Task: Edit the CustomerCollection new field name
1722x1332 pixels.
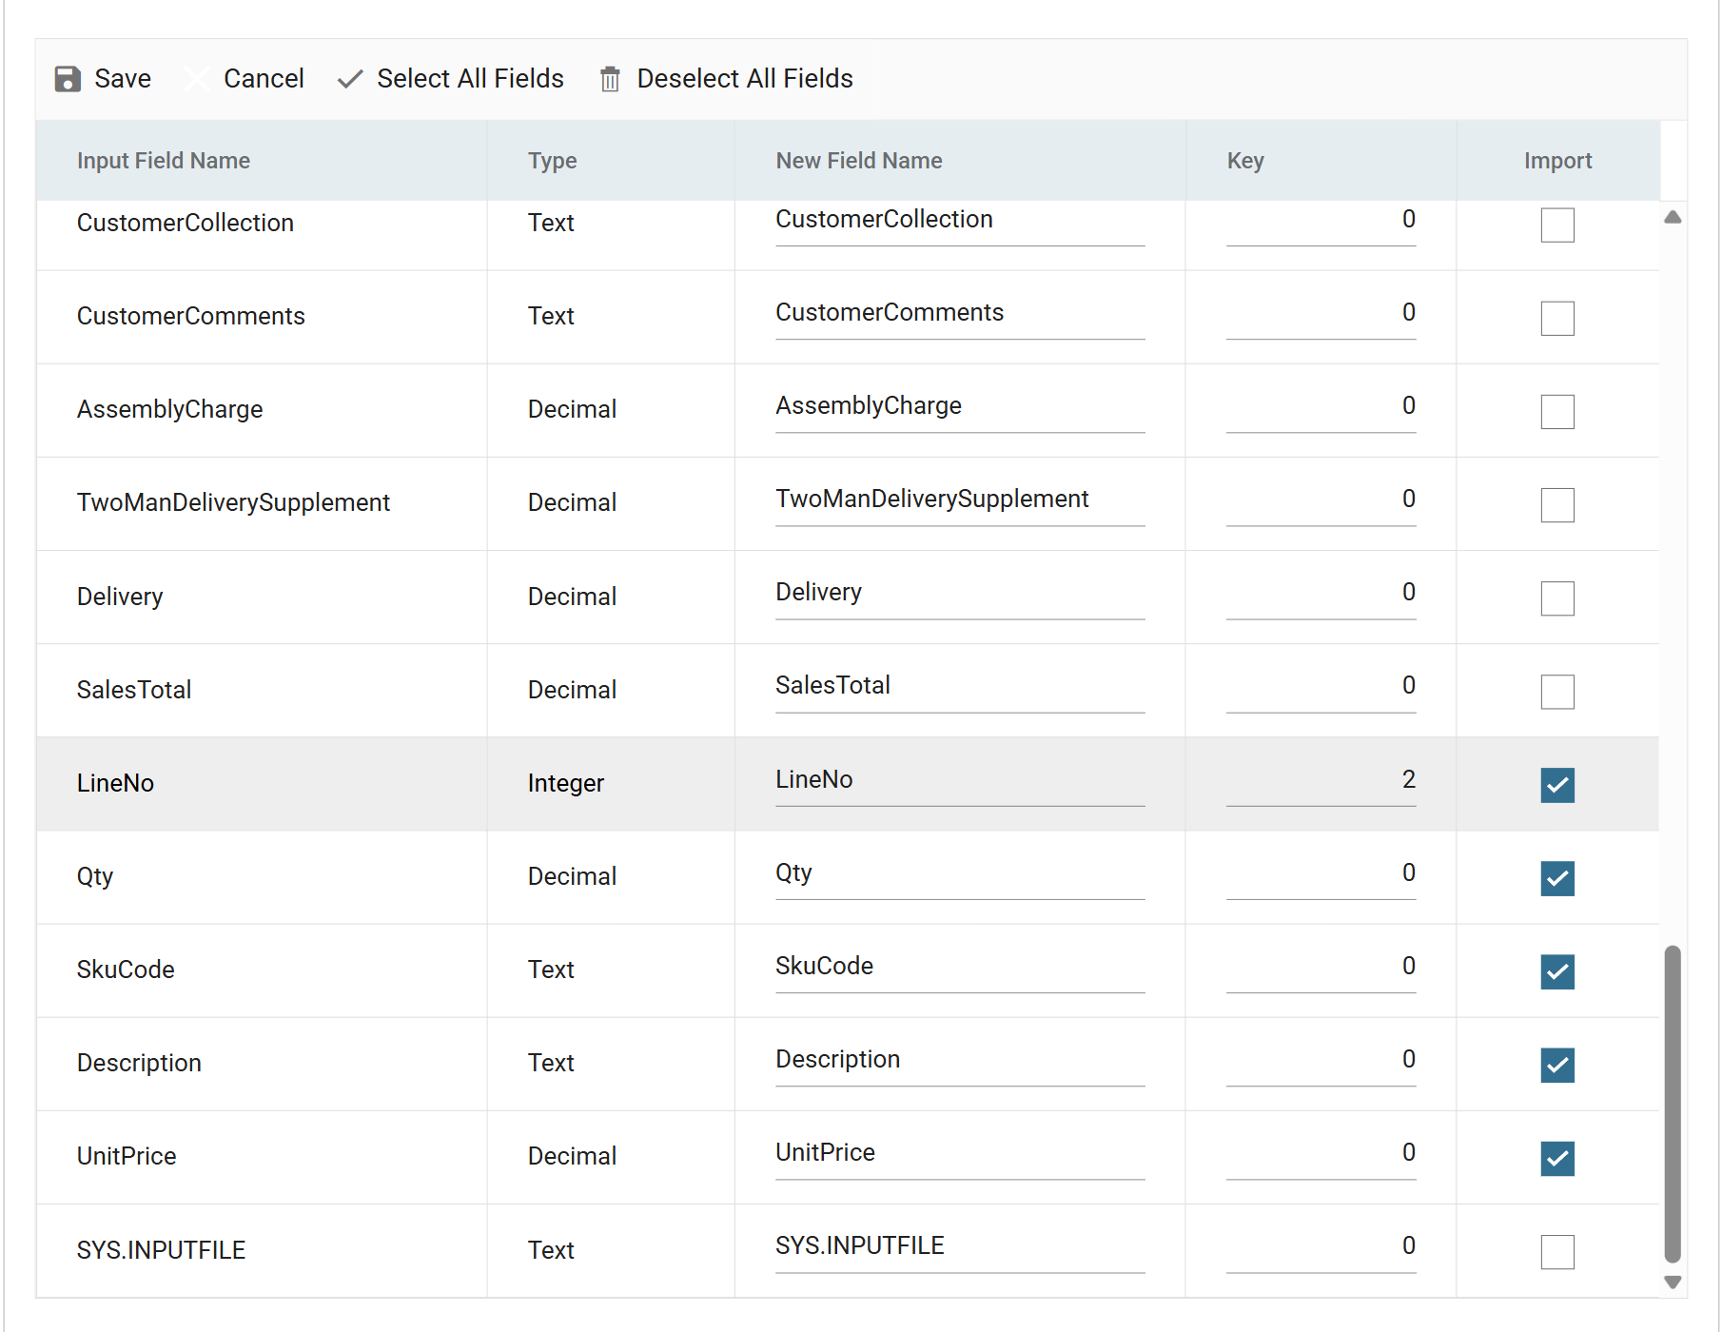Action: tap(960, 223)
